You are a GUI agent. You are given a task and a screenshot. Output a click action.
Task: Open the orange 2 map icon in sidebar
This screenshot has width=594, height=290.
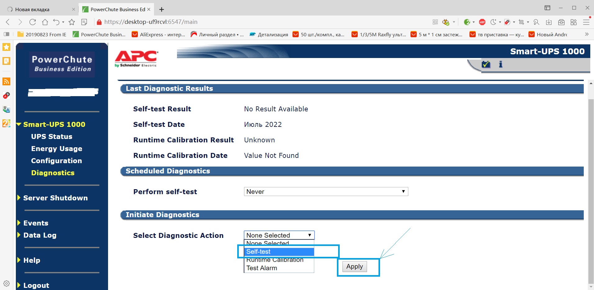(x=7, y=123)
